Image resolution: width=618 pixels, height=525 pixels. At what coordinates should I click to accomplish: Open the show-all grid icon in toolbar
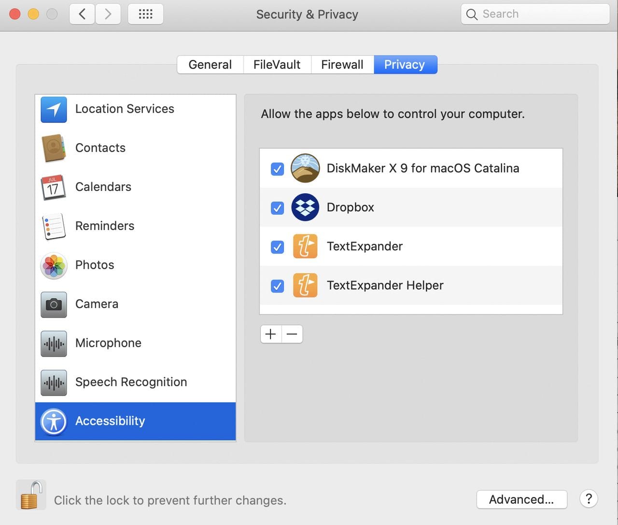145,14
